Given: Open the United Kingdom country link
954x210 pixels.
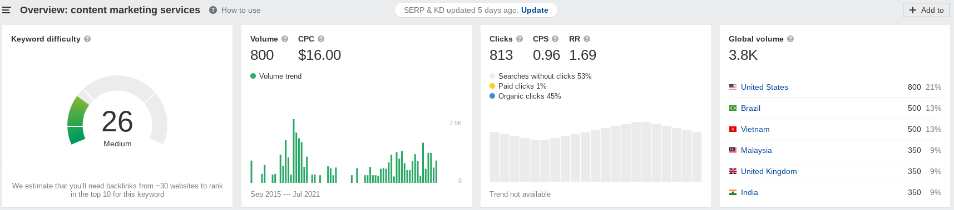Looking at the screenshot, I should pos(769,171).
